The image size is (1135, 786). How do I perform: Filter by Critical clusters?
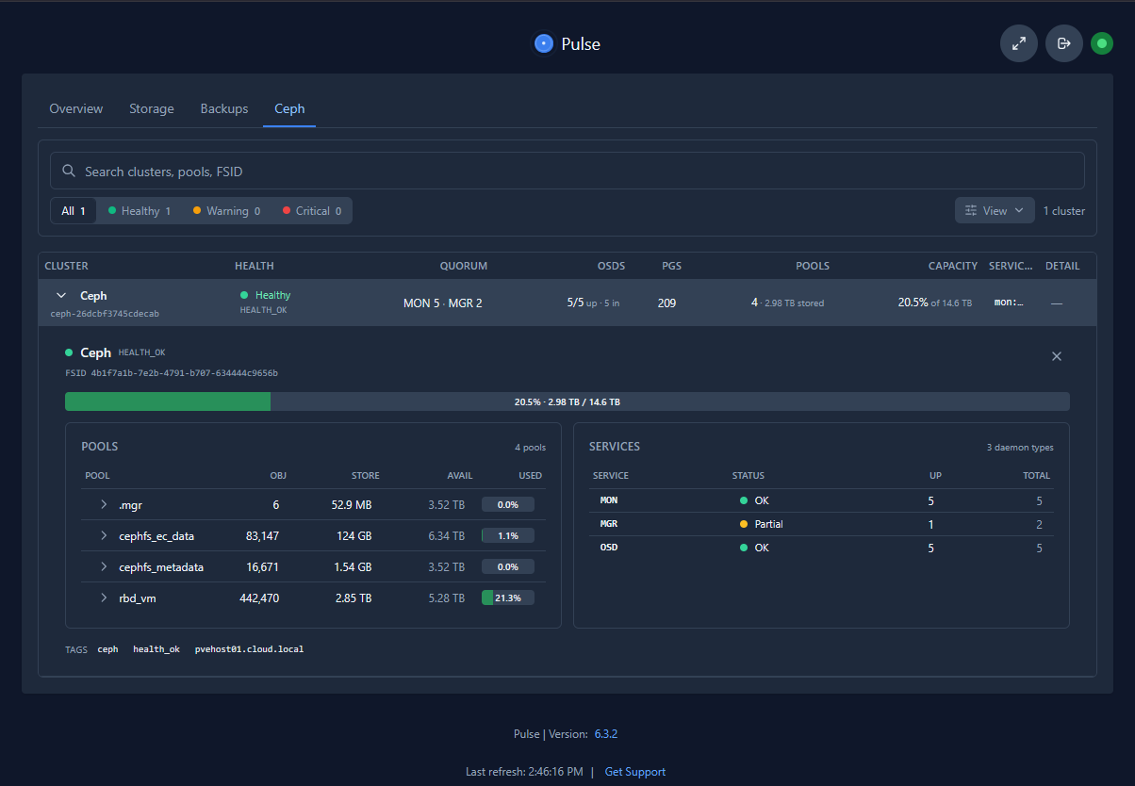pyautogui.click(x=312, y=211)
